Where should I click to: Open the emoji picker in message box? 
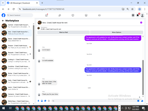(138, 101)
